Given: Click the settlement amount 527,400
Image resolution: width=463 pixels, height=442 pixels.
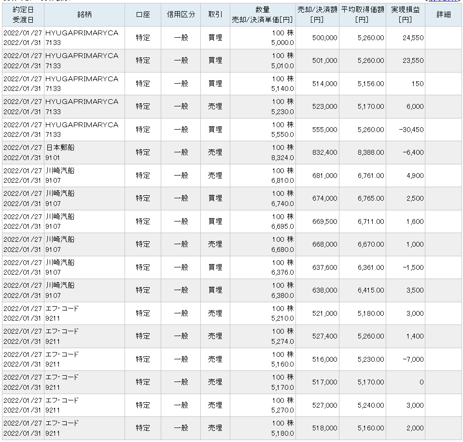Looking at the screenshot, I should point(324,336).
